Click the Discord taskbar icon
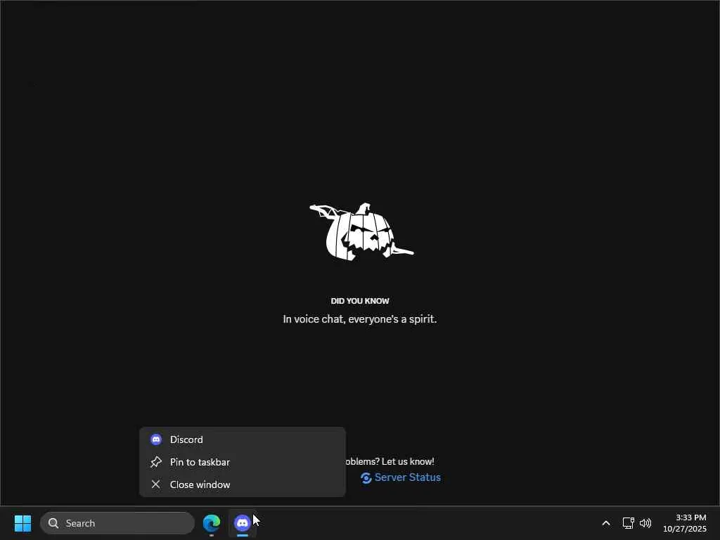The width and height of the screenshot is (720, 540). 243,523
